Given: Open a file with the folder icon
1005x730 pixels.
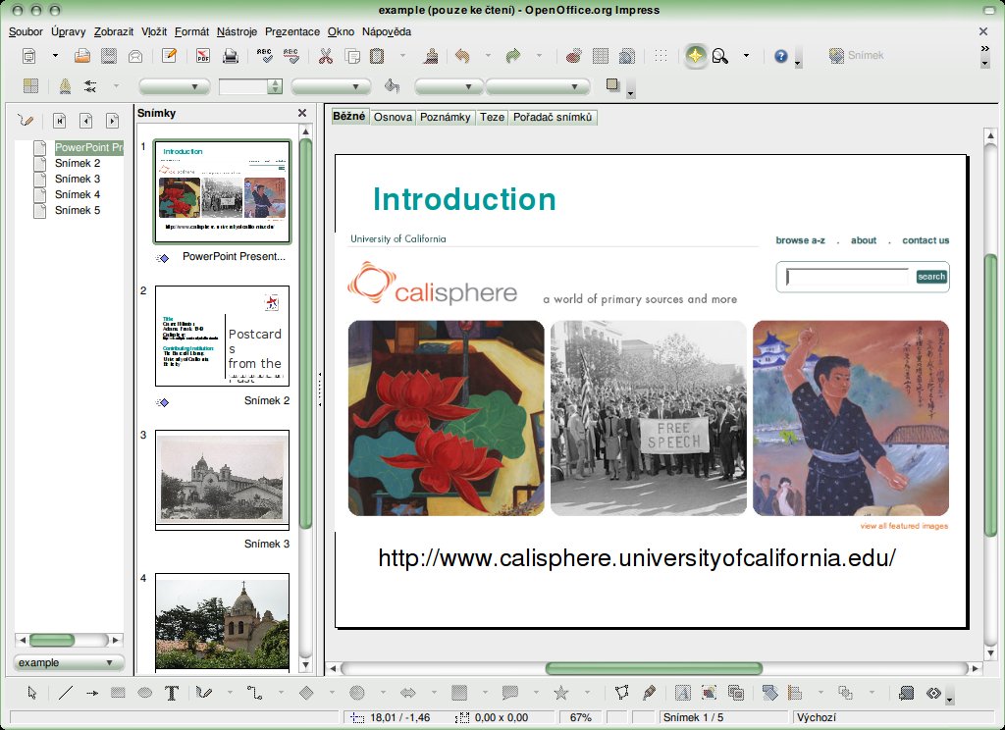Looking at the screenshot, I should (82, 56).
